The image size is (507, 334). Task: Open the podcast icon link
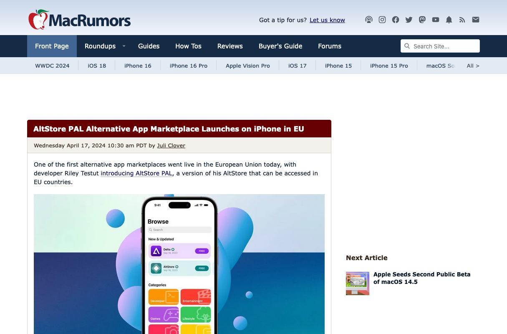(369, 20)
